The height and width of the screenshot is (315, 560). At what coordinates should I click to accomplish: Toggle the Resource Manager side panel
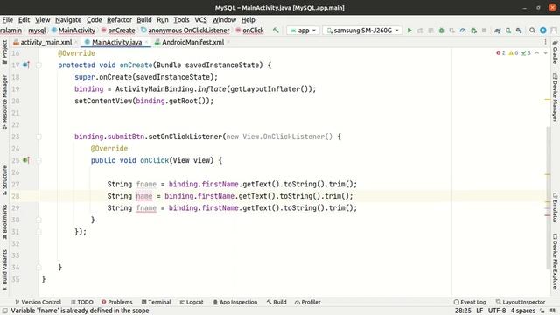(4, 102)
